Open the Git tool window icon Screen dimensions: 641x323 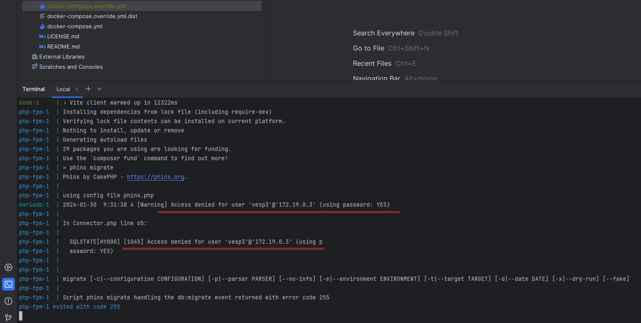click(8, 317)
